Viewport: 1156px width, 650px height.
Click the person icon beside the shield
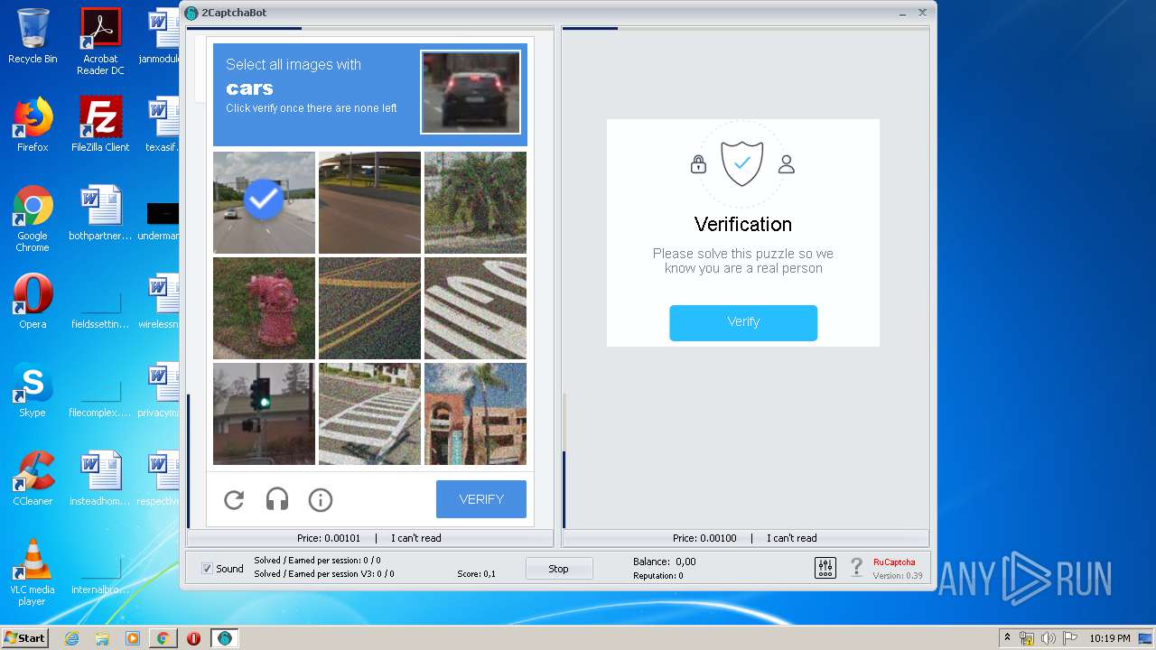pyautogui.click(x=787, y=164)
